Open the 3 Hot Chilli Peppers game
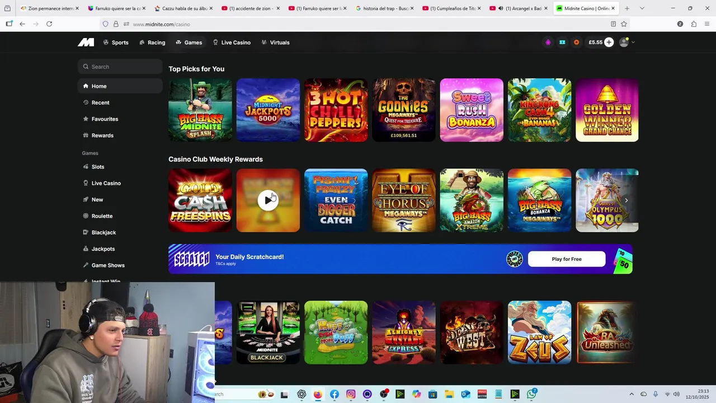The height and width of the screenshot is (403, 716). click(336, 110)
